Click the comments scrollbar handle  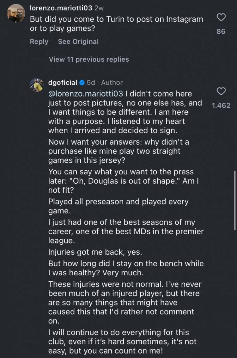click(234, 200)
